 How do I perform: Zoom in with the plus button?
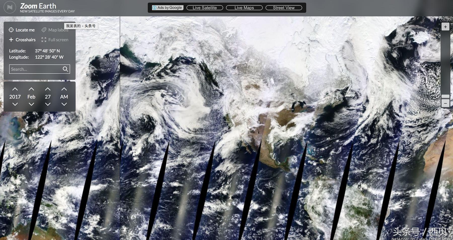(x=445, y=27)
